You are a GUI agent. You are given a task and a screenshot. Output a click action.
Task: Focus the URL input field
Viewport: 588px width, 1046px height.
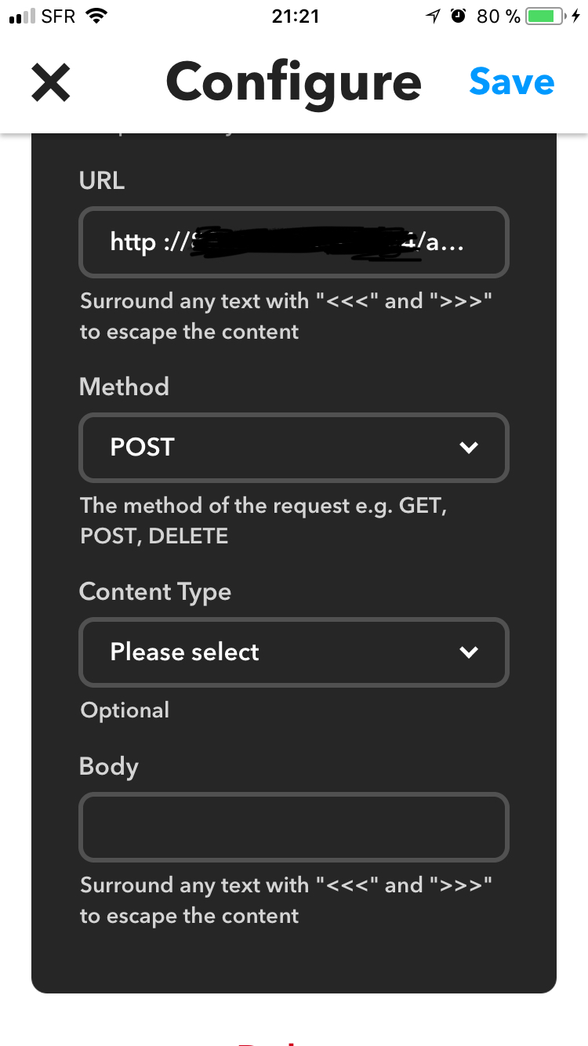tap(294, 242)
